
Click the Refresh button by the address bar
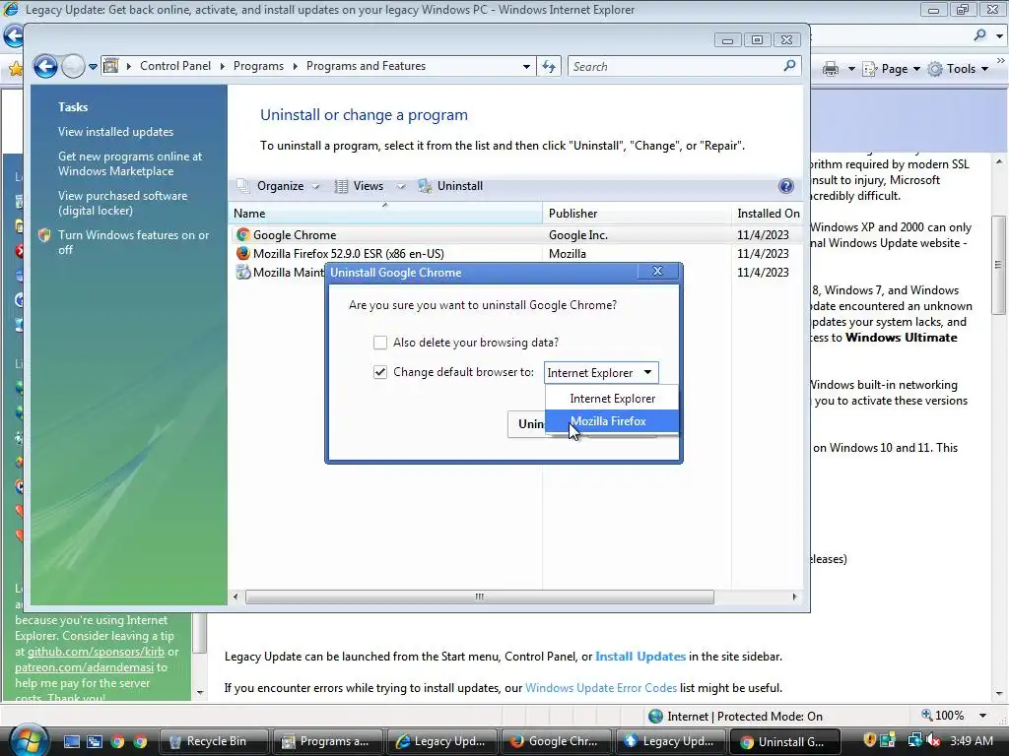point(549,66)
